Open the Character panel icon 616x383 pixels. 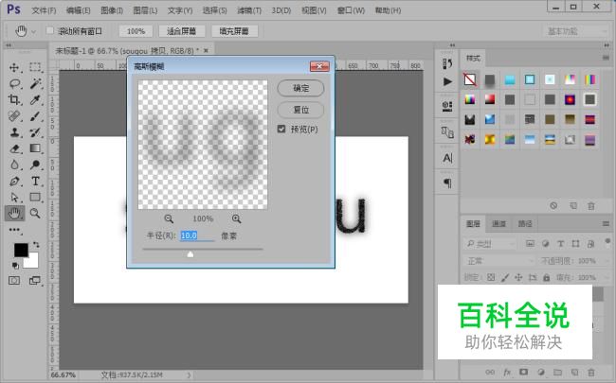pyautogui.click(x=447, y=158)
